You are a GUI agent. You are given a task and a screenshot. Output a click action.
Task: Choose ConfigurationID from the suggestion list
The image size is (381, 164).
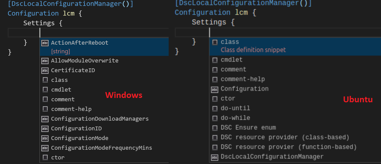click(x=76, y=129)
